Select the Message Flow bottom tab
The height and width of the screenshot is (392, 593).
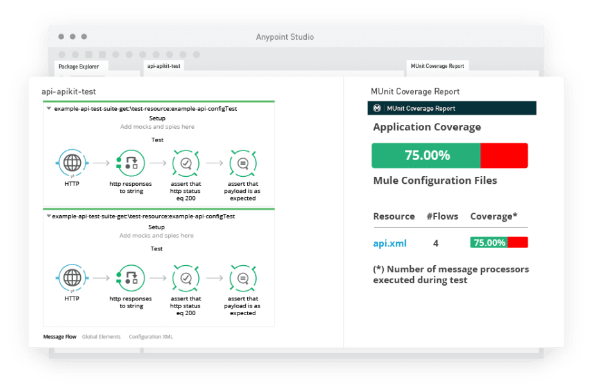pos(60,336)
